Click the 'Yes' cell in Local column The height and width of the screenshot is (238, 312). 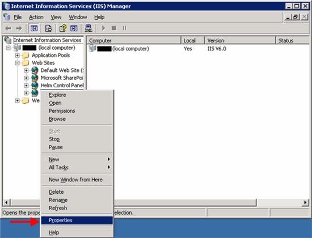188,49
